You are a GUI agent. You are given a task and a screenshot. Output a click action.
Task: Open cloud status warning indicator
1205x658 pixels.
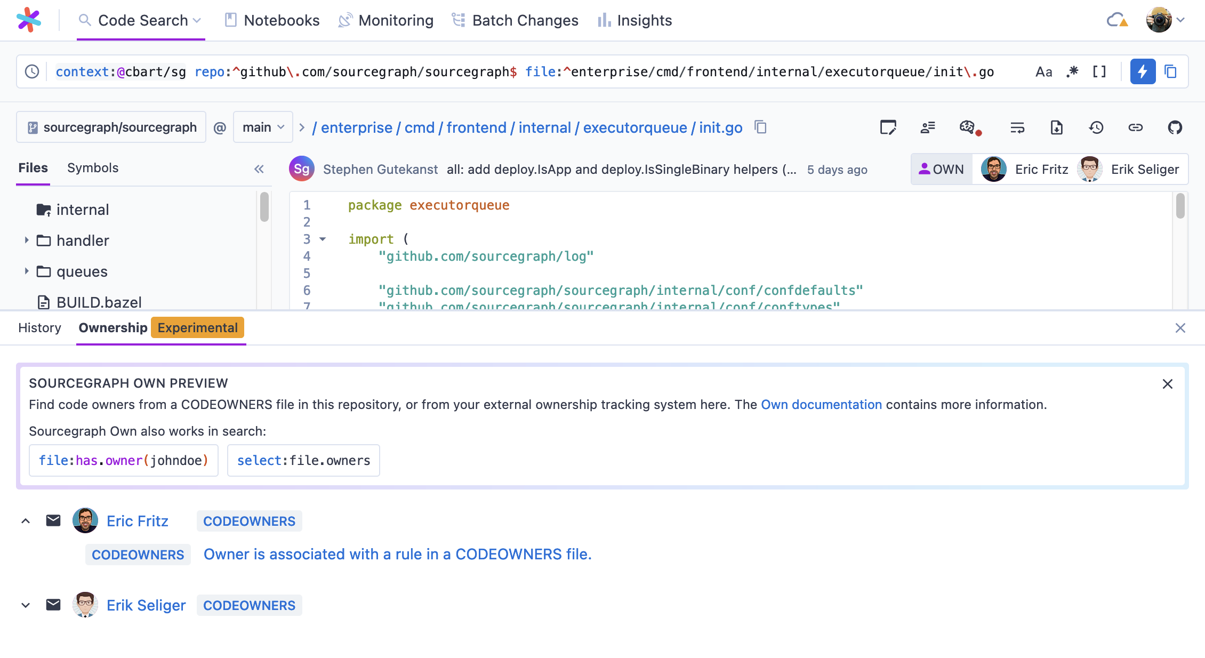[1117, 20]
